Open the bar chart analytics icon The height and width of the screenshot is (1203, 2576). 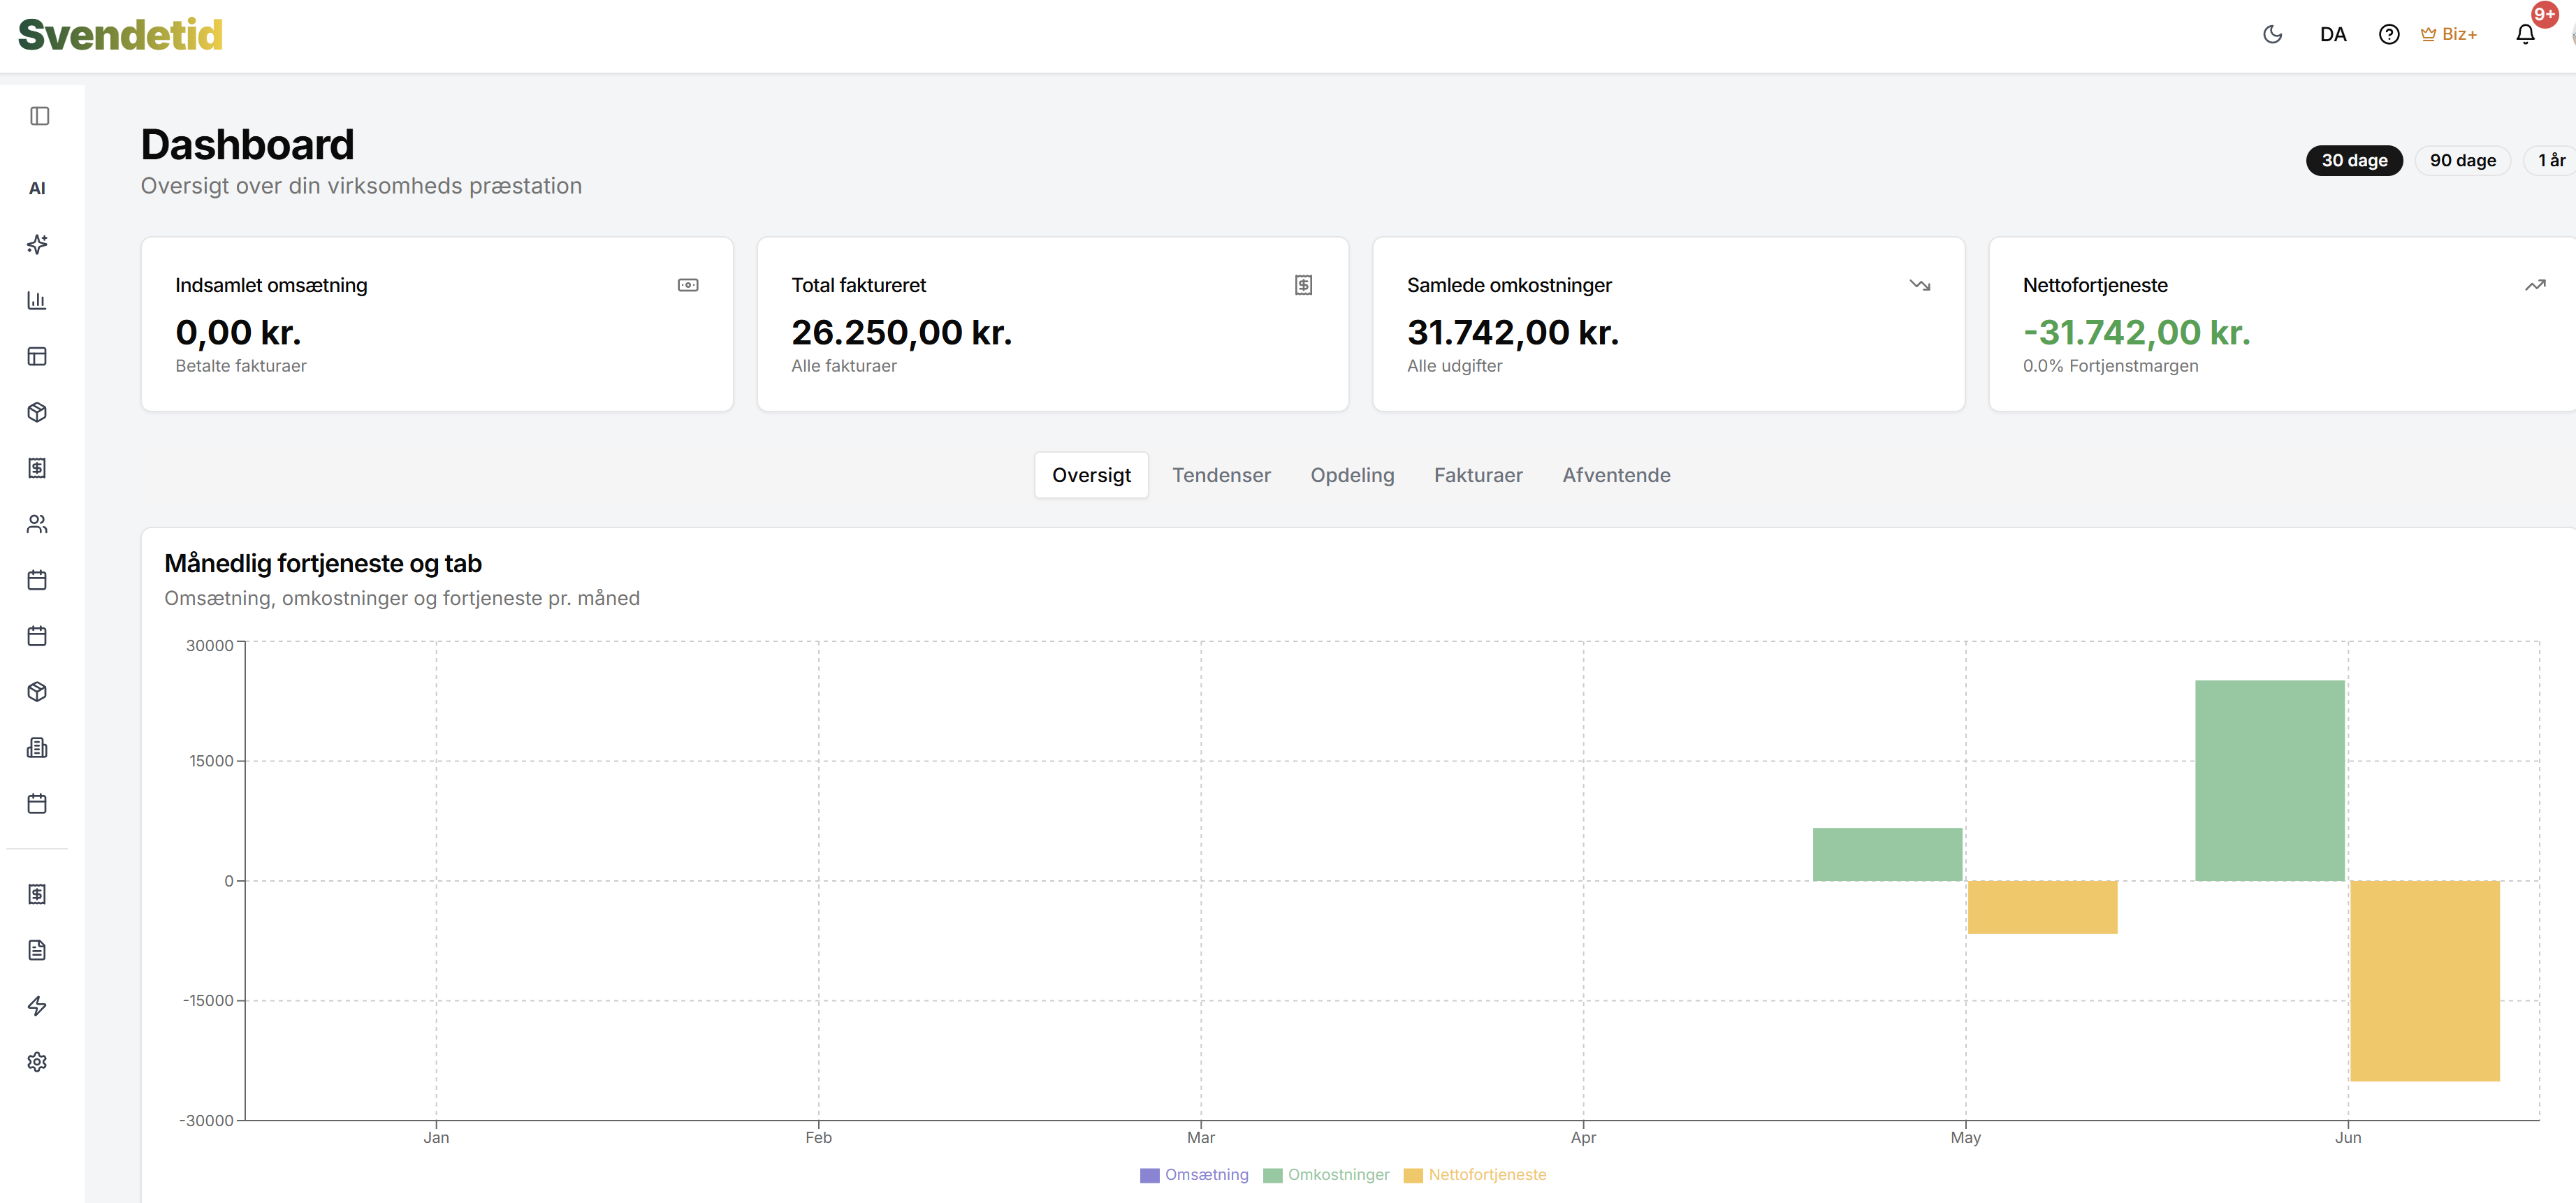tap(37, 300)
